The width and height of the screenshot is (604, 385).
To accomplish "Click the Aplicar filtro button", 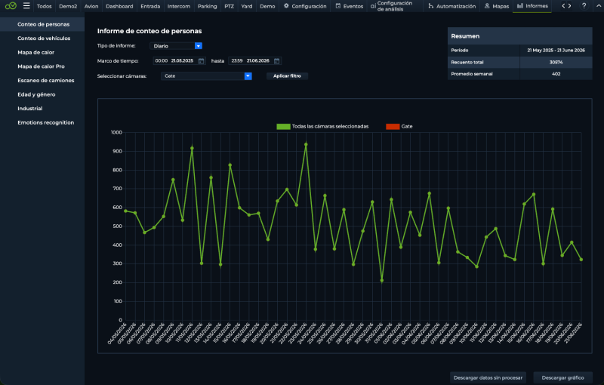I will 287,75.
